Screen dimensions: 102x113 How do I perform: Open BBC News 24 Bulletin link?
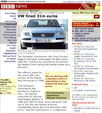tap(87, 38)
